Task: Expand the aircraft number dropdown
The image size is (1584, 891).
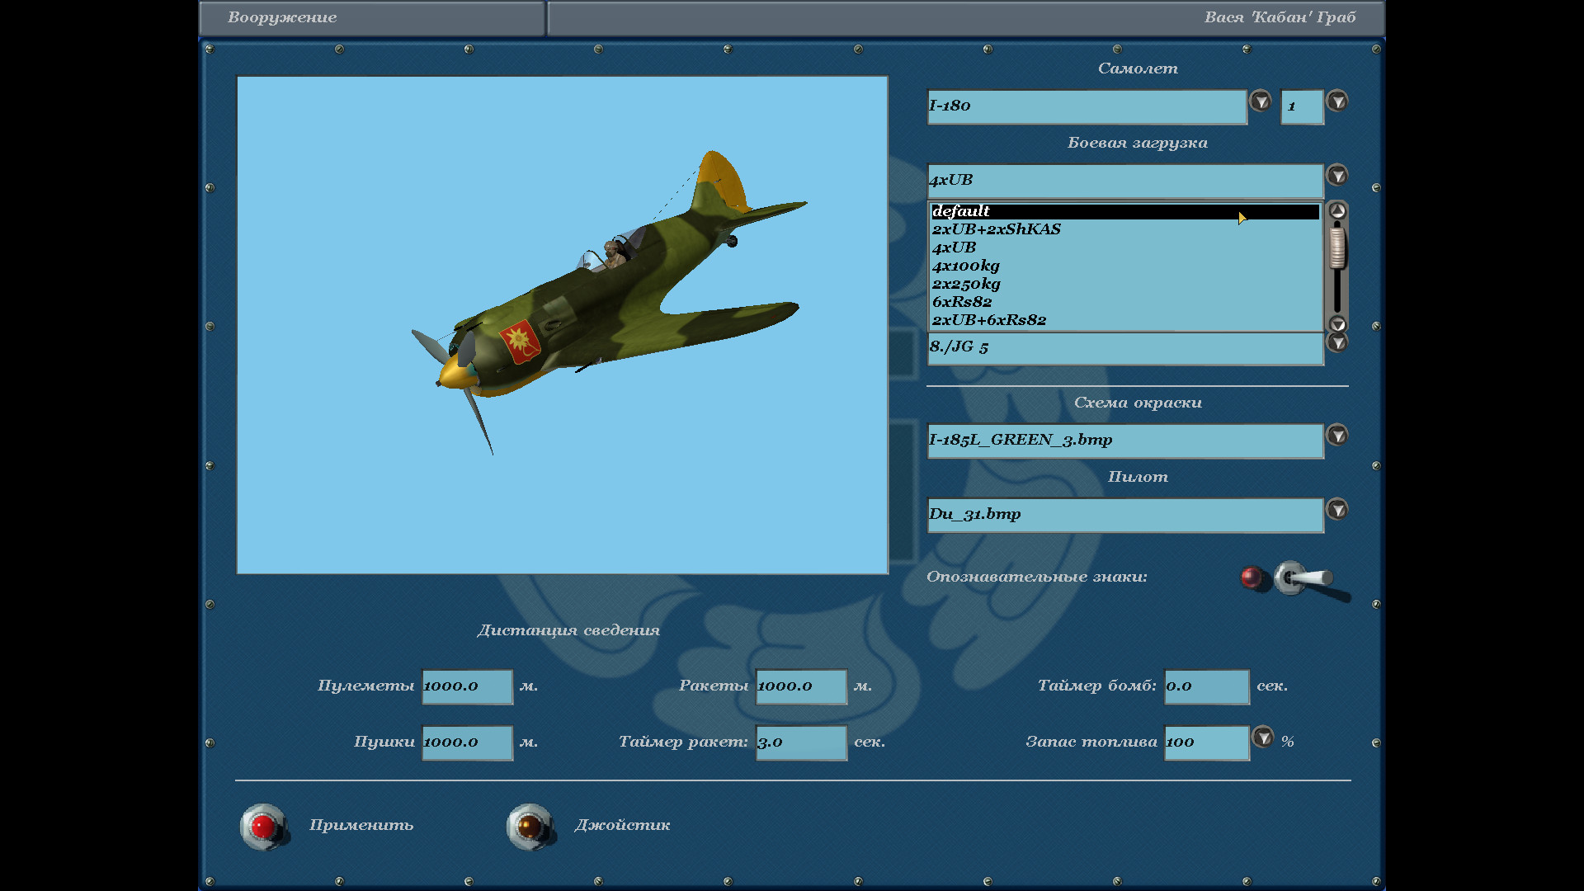Action: click(x=1337, y=101)
